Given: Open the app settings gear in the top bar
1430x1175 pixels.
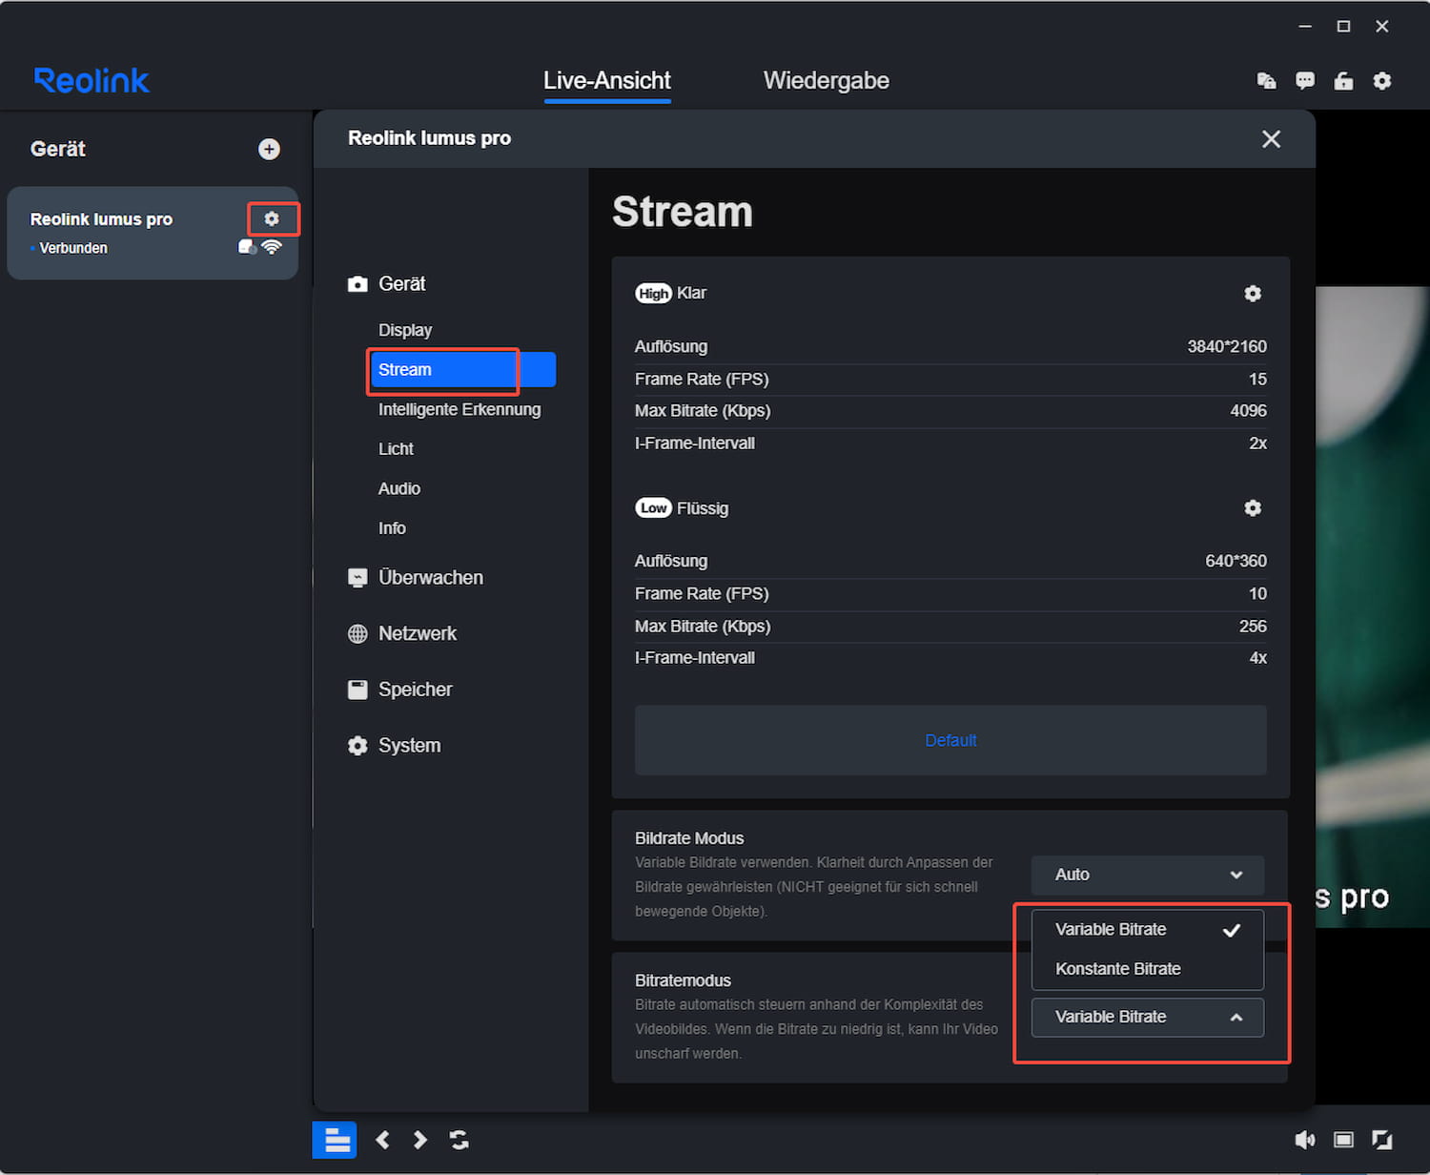Looking at the screenshot, I should coord(1381,81).
